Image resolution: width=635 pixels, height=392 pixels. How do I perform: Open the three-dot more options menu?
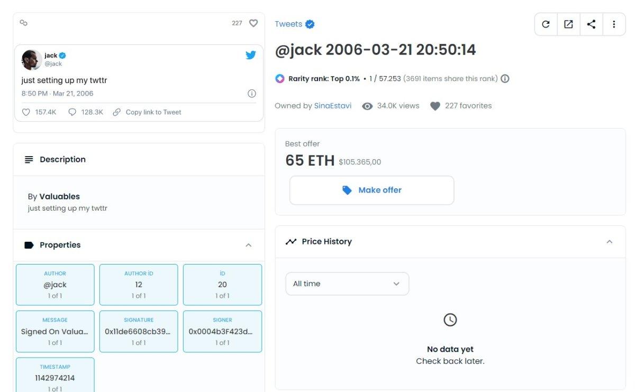614,24
